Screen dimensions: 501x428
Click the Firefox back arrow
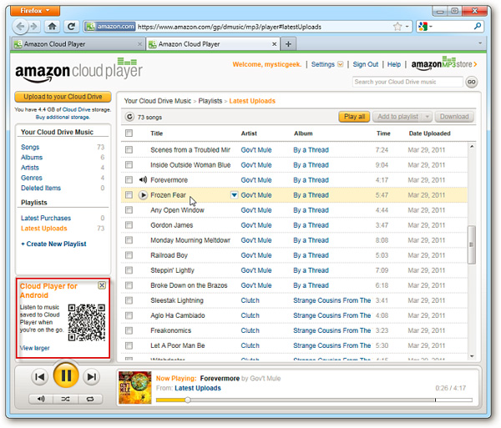coord(20,26)
